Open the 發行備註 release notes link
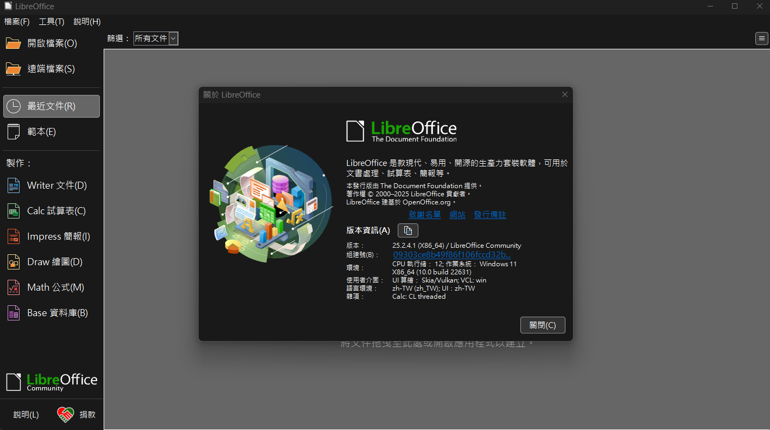770x430 pixels. 490,215
